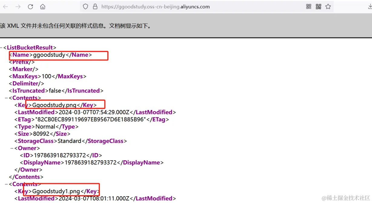Collapse the first Contents node

point(6,98)
